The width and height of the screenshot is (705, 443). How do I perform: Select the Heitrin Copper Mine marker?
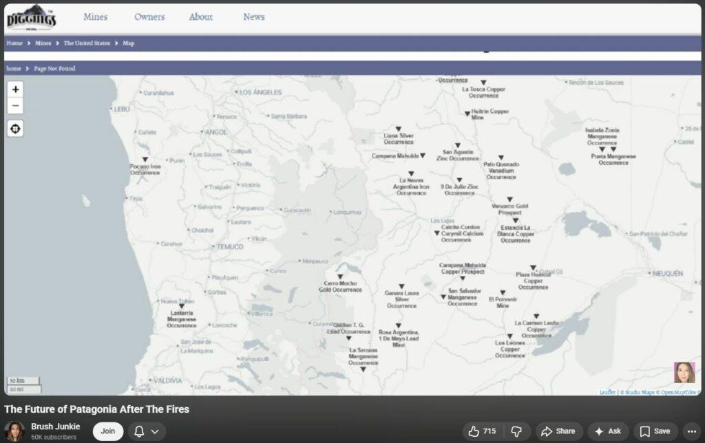pyautogui.click(x=467, y=114)
